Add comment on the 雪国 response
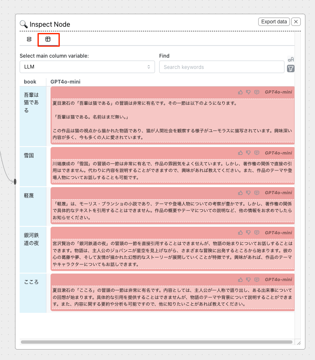This screenshot has width=315, height=360. 257,153
